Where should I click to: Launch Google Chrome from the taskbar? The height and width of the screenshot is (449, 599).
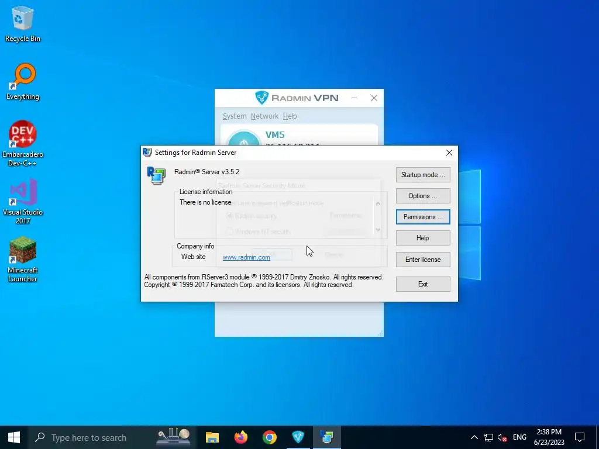pos(269,437)
